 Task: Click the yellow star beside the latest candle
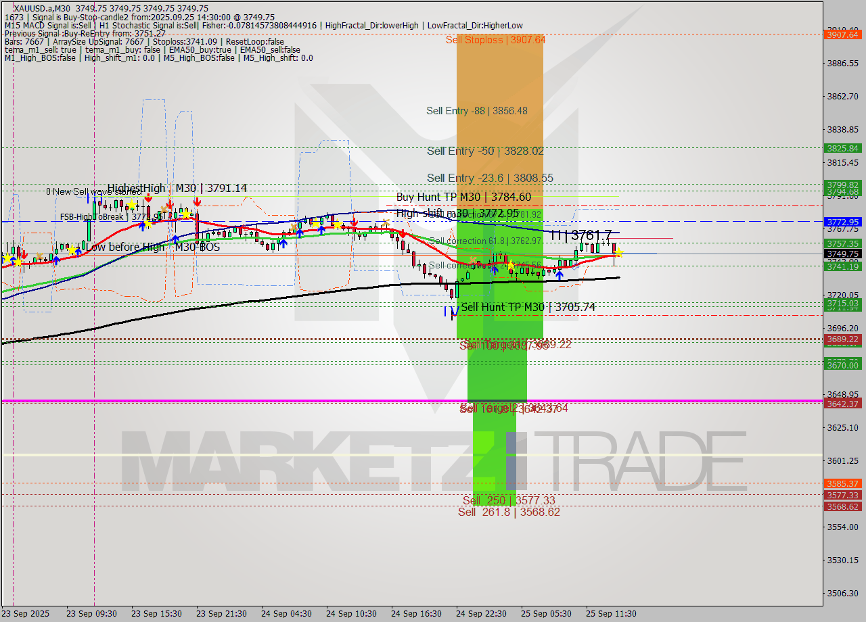[618, 252]
